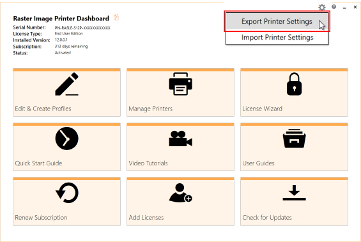361x242 pixels.
Task: Open Edit & Create Profiles label
Action: coord(43,109)
